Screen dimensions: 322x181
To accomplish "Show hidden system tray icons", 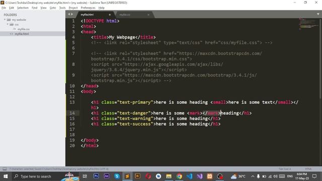I will (253, 176).
